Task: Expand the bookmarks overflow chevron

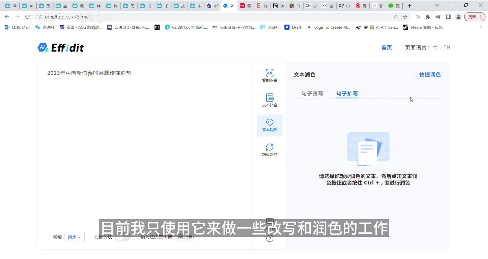Action: coord(480,27)
